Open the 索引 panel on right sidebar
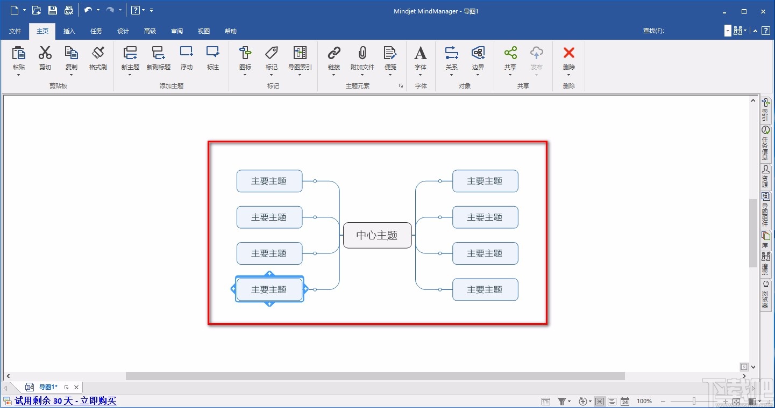Viewport: 775px width, 408px height. click(x=765, y=110)
